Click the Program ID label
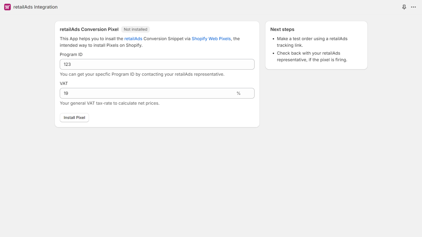Image resolution: width=422 pixels, height=237 pixels. [x=71, y=55]
